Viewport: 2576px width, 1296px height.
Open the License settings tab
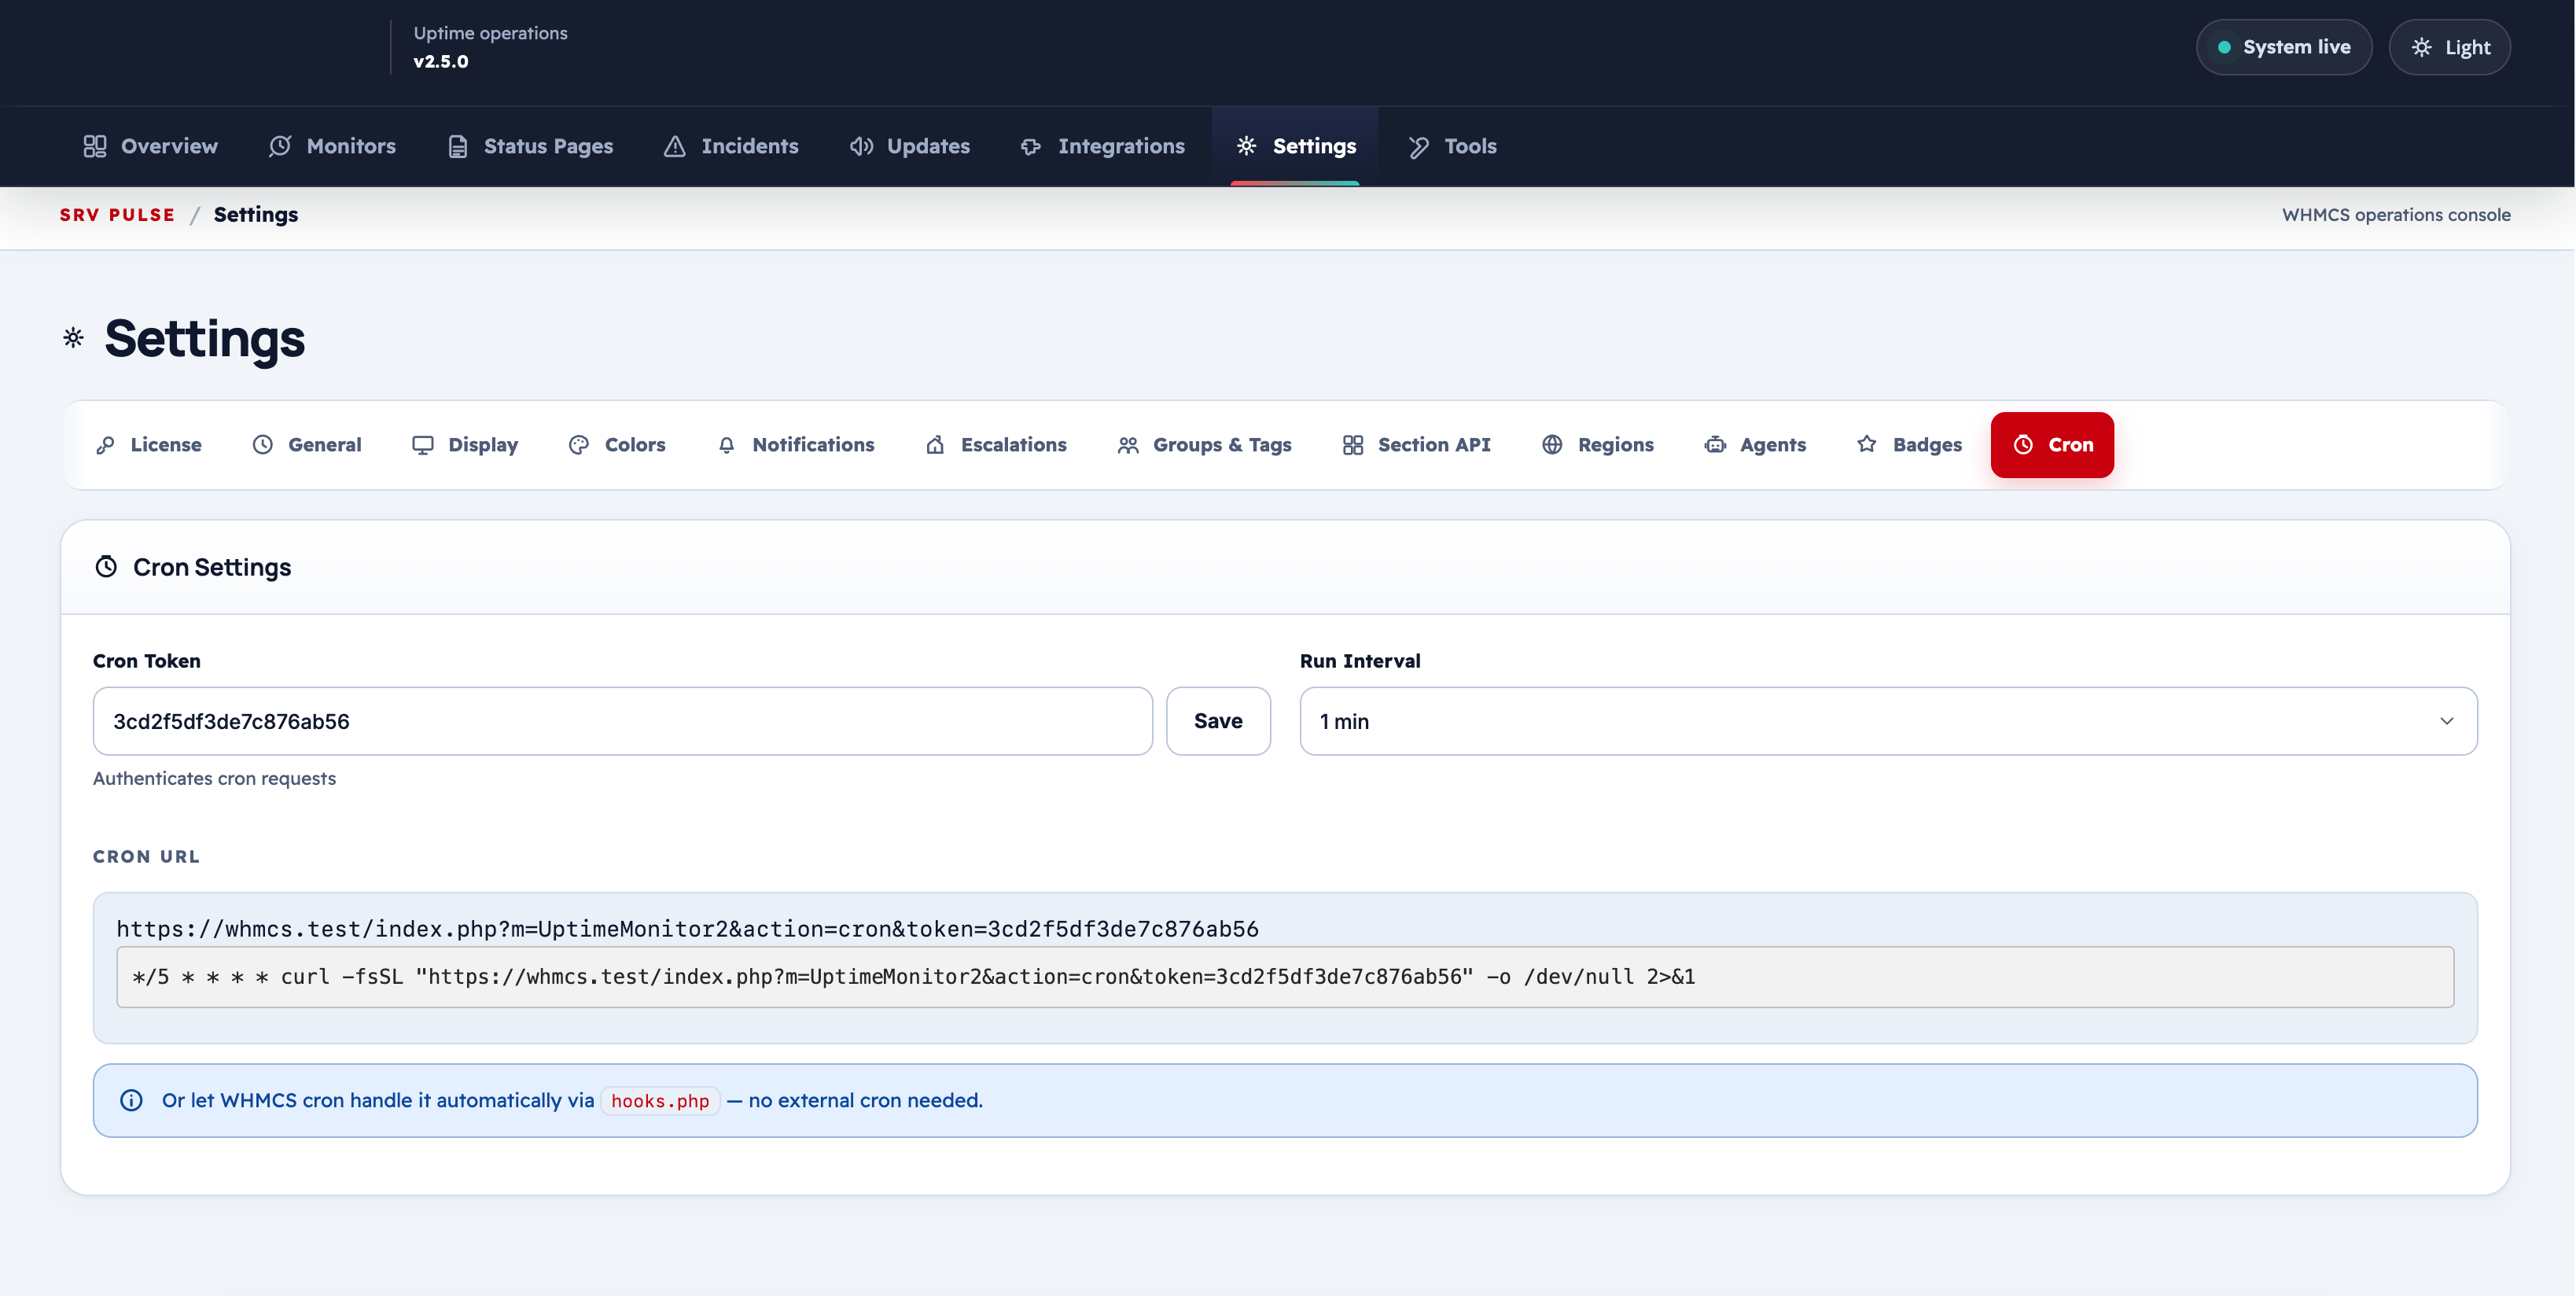[x=149, y=445]
